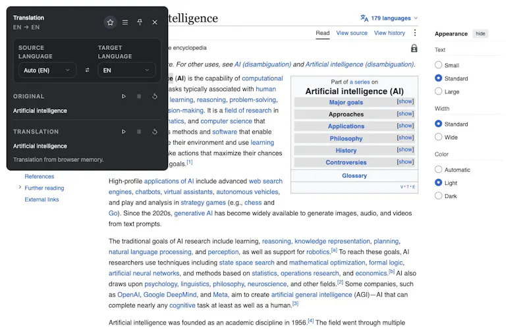Play the Translation audio
The width and height of the screenshot is (527, 329).
124,132
